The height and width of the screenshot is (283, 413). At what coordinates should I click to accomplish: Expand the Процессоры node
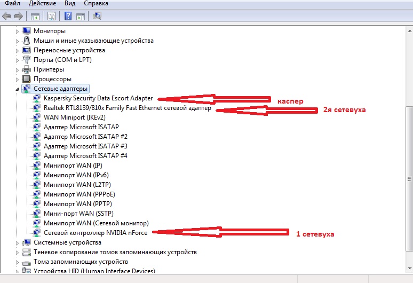[x=17, y=80]
